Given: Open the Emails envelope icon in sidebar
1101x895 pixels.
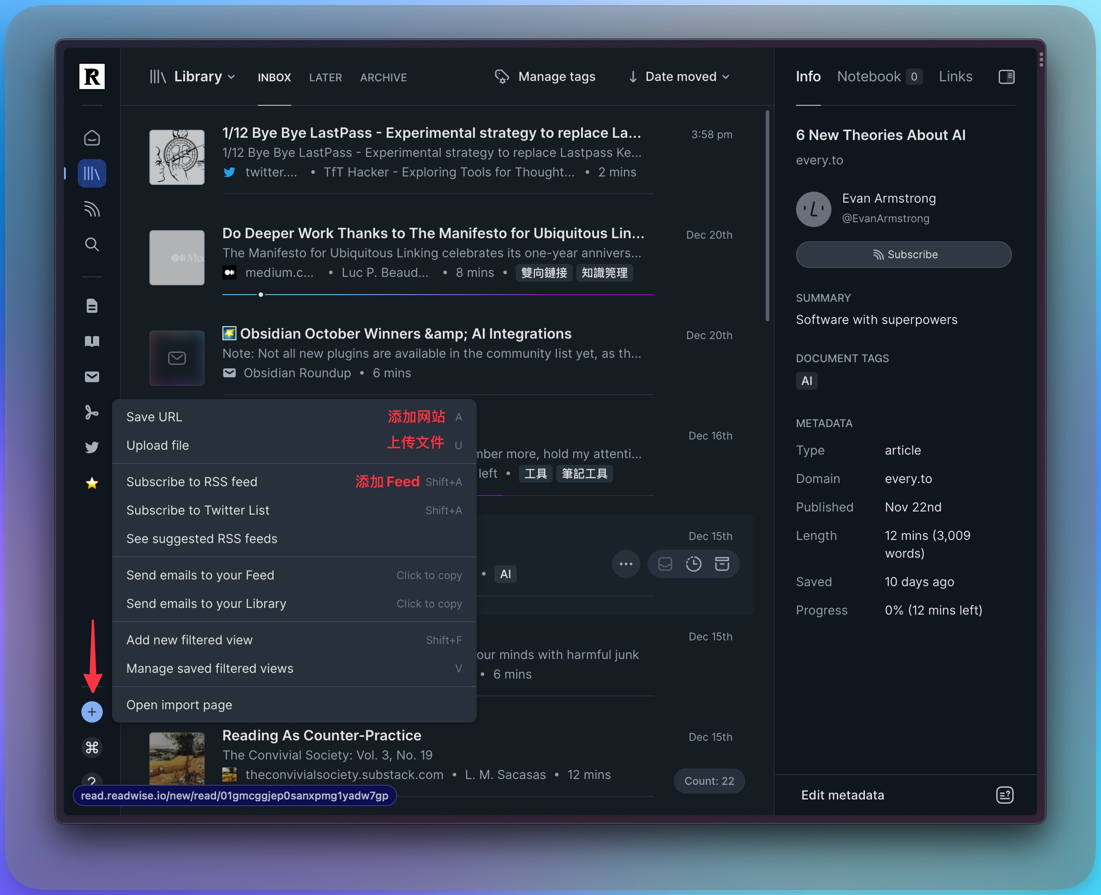Looking at the screenshot, I should point(92,377).
